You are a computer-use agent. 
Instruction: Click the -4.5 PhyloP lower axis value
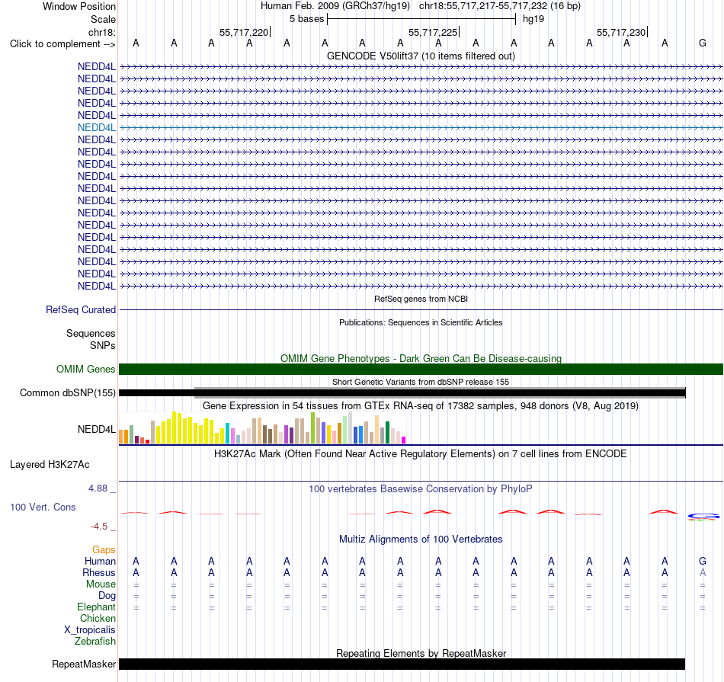point(99,527)
